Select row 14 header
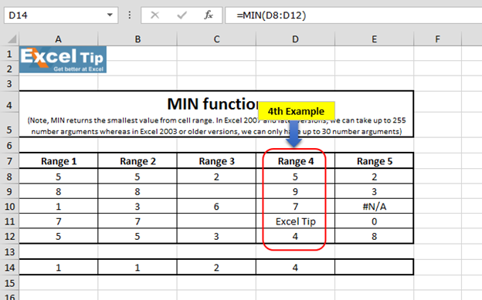Screen dimensions: 482x300 click(x=9, y=268)
